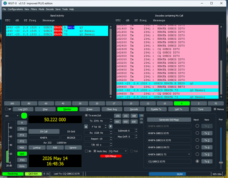Screen dimensions: 228x178
Task: Choose the 30B submode shortcut
Action: (134, 116)
